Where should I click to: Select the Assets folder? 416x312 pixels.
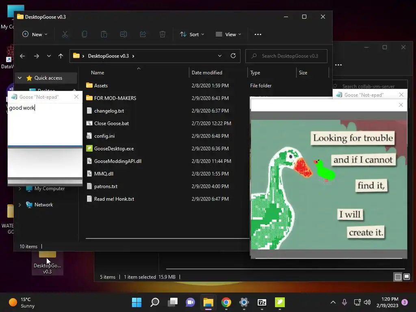101,86
